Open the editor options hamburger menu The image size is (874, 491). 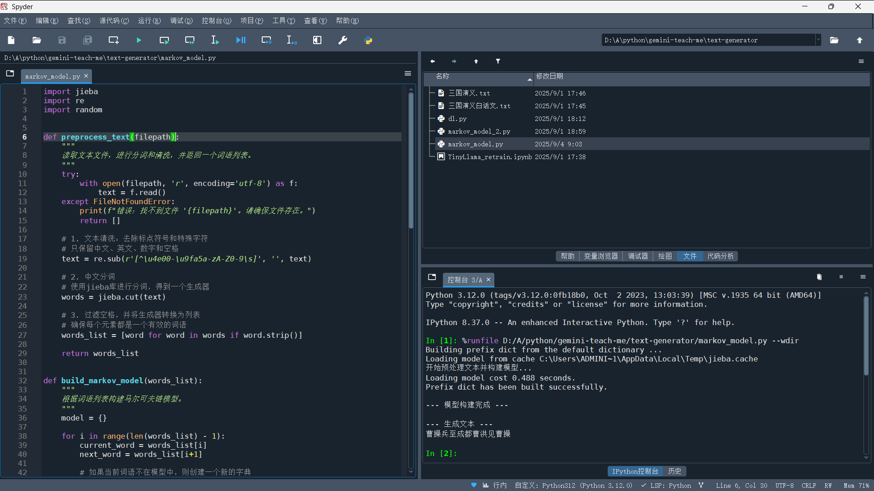(407, 73)
